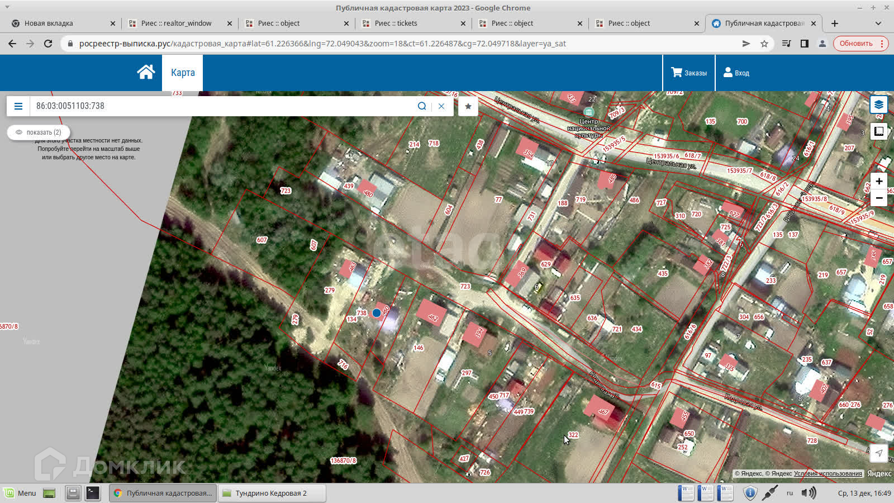
Task: Click the Вход login button
Action: [x=736, y=73]
